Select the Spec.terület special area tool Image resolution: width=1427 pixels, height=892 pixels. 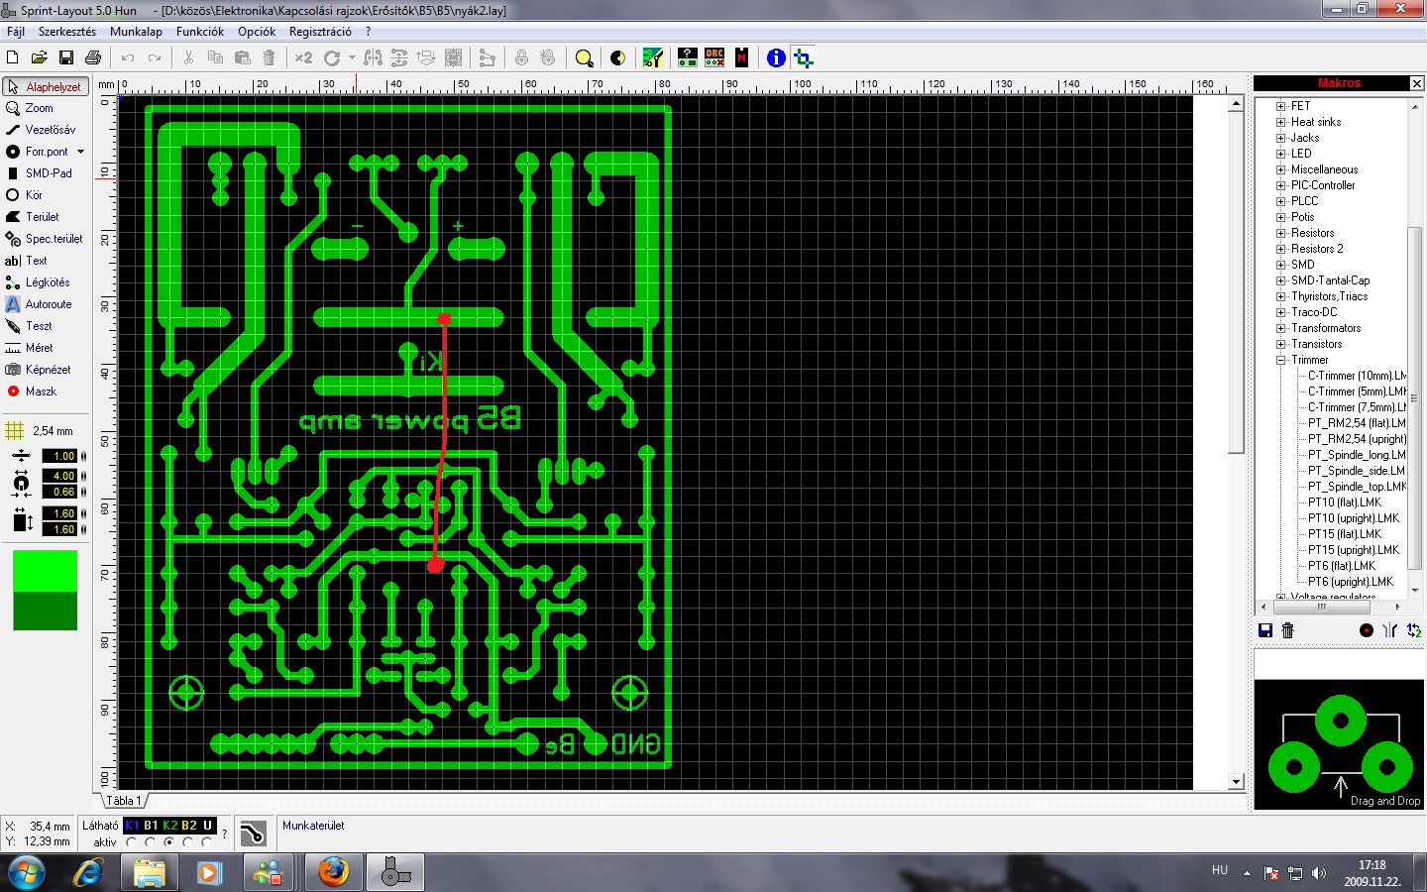coord(46,239)
